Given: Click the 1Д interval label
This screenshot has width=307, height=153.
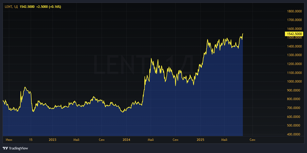Looking at the screenshot, I should pyautogui.click(x=16, y=7).
